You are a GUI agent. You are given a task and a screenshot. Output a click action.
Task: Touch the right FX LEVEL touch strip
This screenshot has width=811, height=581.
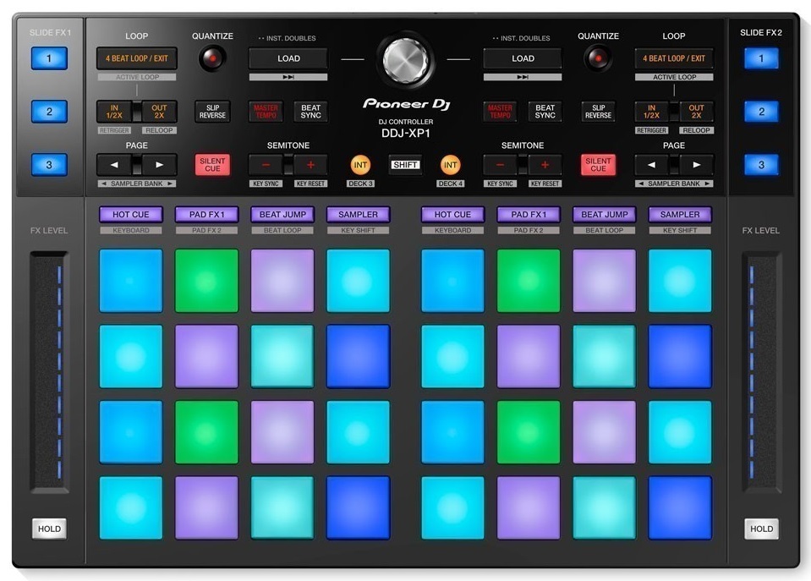click(761, 371)
